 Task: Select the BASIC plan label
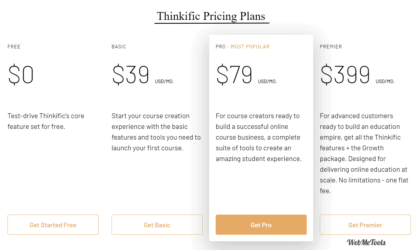click(x=119, y=47)
